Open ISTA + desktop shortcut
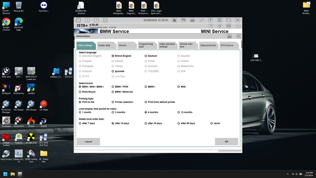The image size is (316, 178). coord(18,73)
